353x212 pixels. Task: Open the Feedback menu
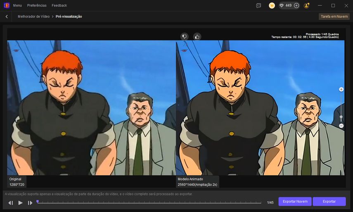click(59, 5)
